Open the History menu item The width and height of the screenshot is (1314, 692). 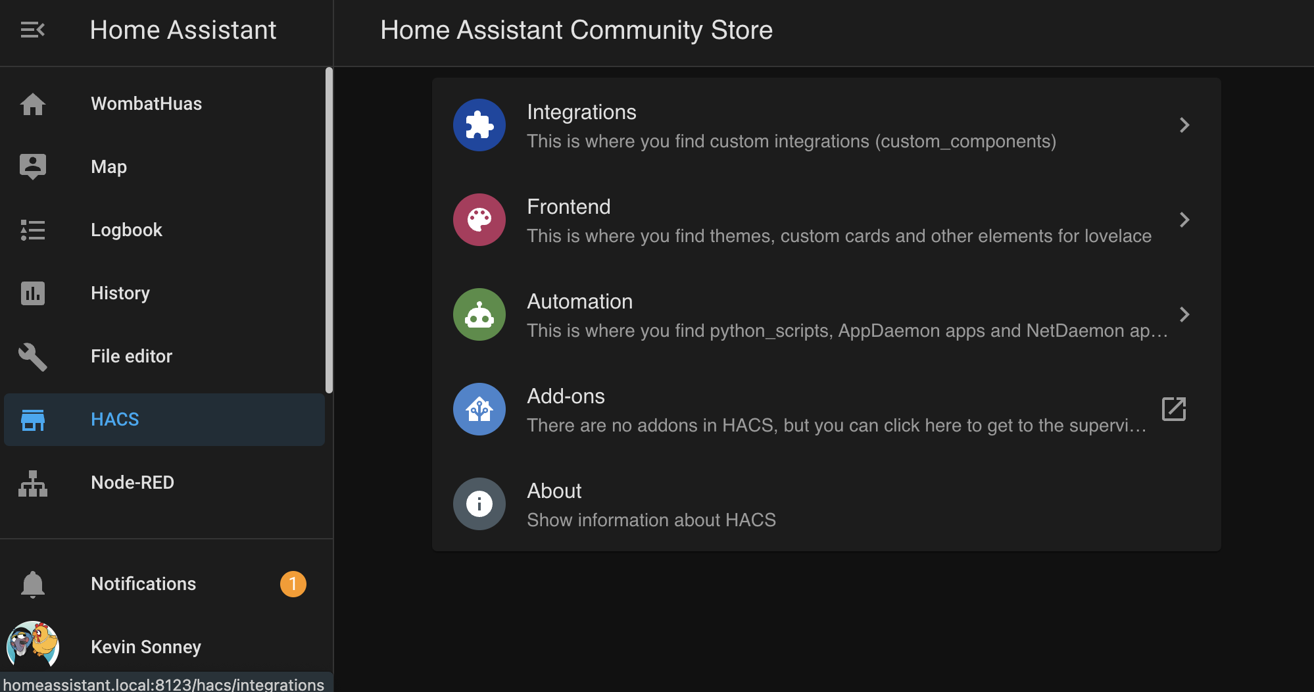pyautogui.click(x=164, y=293)
